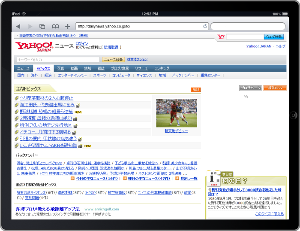Open the 芹澤プロが教える飛距離アップ法 ad link
Image resolution: width=300 pixels, height=231 pixels.
(48, 209)
